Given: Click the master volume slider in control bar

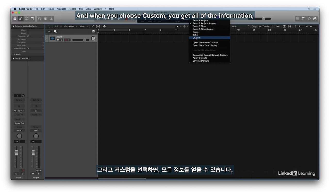Looking at the screenshot, I should pos(259,19).
